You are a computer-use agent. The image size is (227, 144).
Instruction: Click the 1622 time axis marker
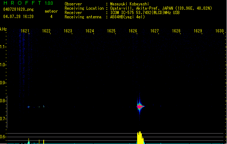point(46,31)
